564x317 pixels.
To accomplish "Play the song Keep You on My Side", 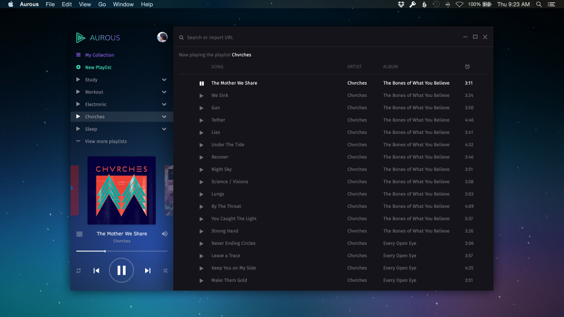I will click(x=202, y=268).
